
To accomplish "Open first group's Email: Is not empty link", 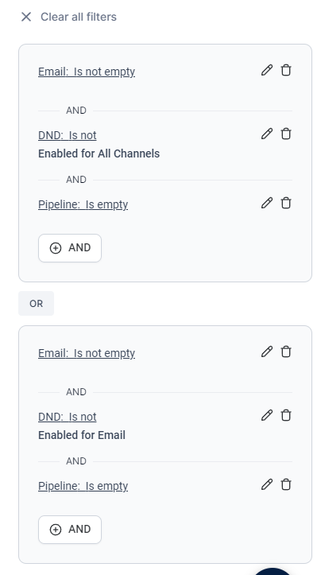I will point(87,72).
